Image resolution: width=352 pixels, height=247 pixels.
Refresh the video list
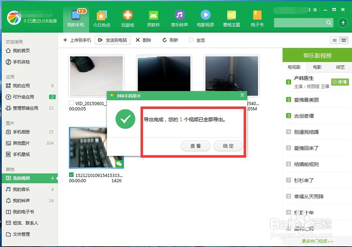point(170,40)
